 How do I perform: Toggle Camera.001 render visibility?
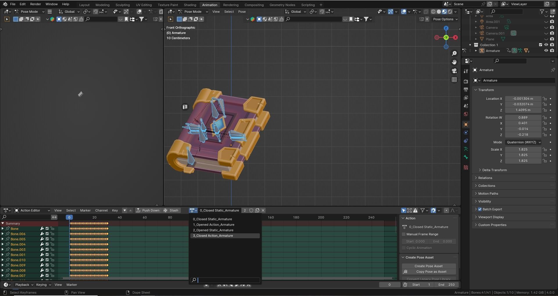click(552, 33)
